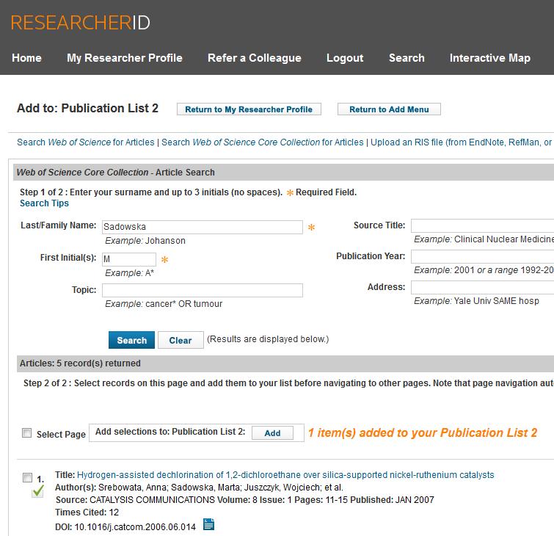This screenshot has width=554, height=536.
Task: Click Return to Add Menu button
Action: point(389,109)
